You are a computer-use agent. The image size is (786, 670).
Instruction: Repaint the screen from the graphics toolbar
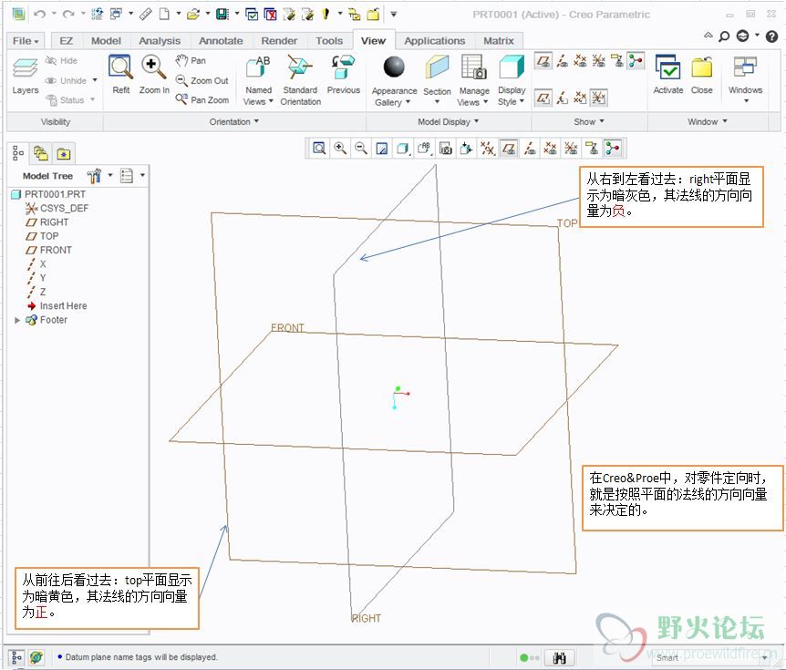[382, 149]
